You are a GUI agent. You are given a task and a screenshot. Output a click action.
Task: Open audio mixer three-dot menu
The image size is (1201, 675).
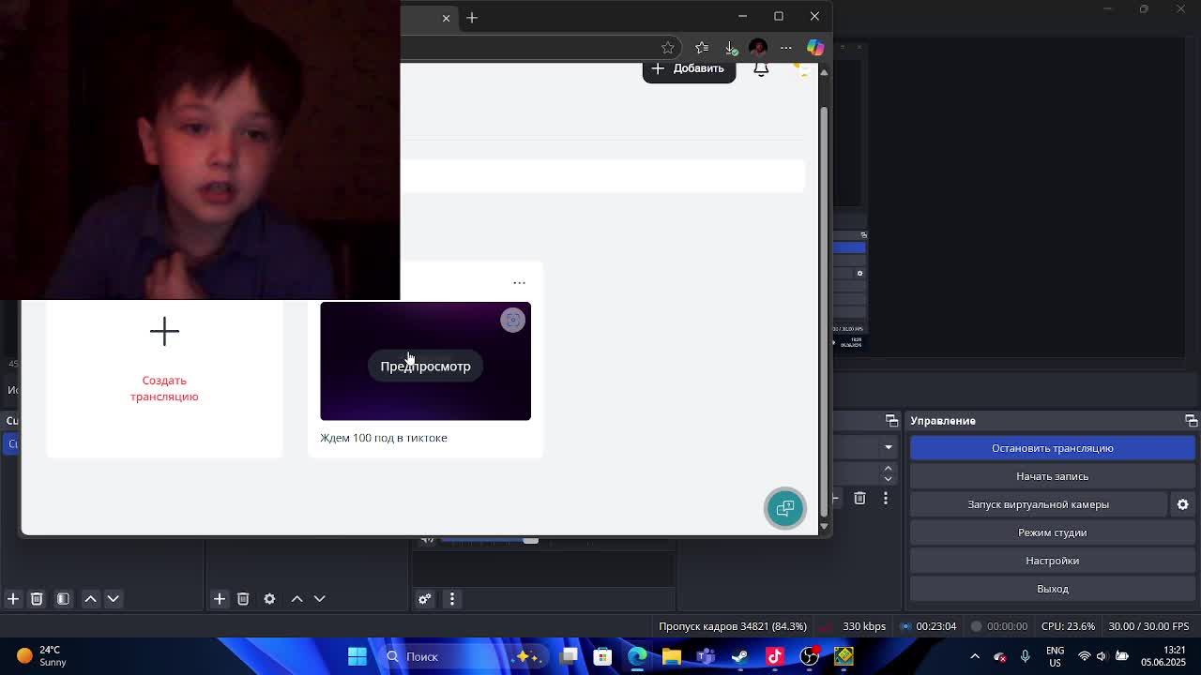tap(451, 598)
